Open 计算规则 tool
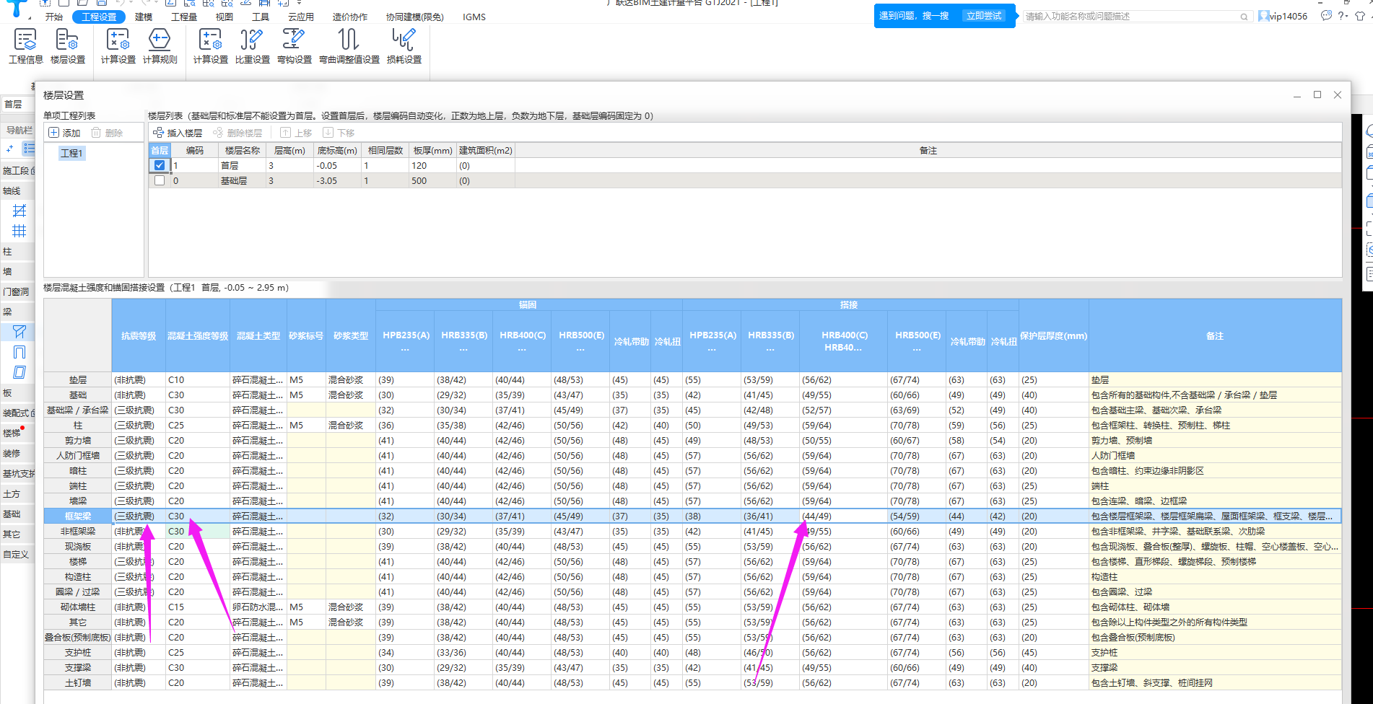 tap(160, 46)
